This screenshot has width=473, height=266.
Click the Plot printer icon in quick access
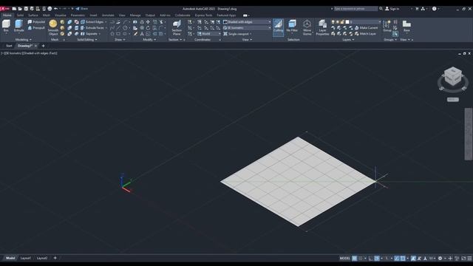[50, 9]
